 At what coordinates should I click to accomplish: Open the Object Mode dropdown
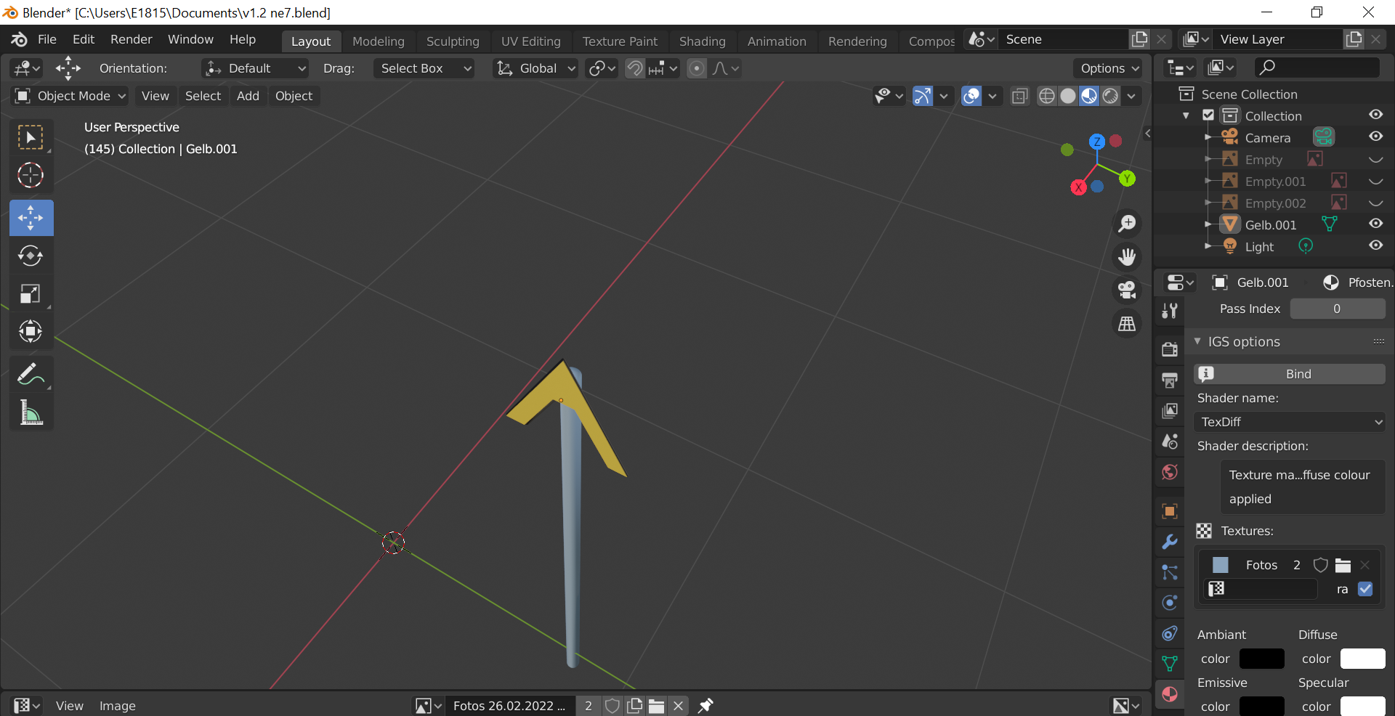70,96
